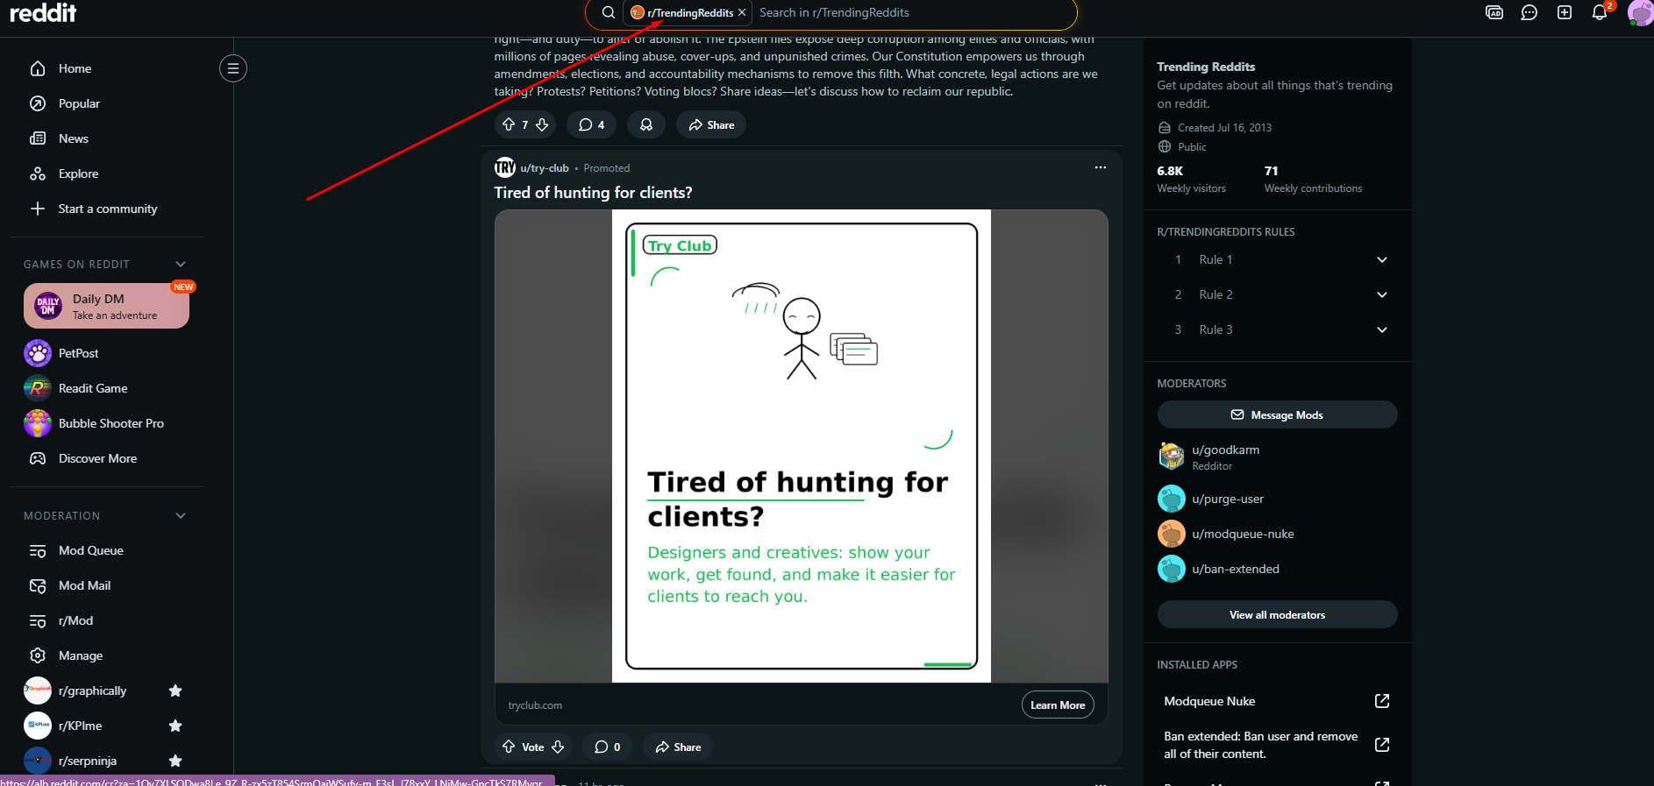Image resolution: width=1654 pixels, height=786 pixels.
Task: Open moderator u/goodkarm profile
Action: coord(1225,450)
